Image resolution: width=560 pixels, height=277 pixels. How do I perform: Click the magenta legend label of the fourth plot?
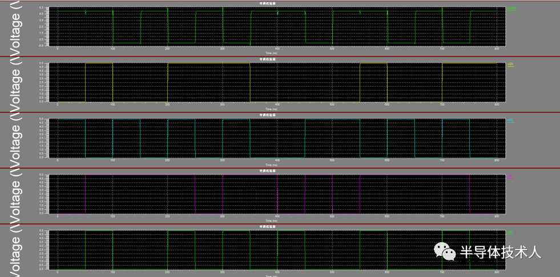click(x=510, y=177)
